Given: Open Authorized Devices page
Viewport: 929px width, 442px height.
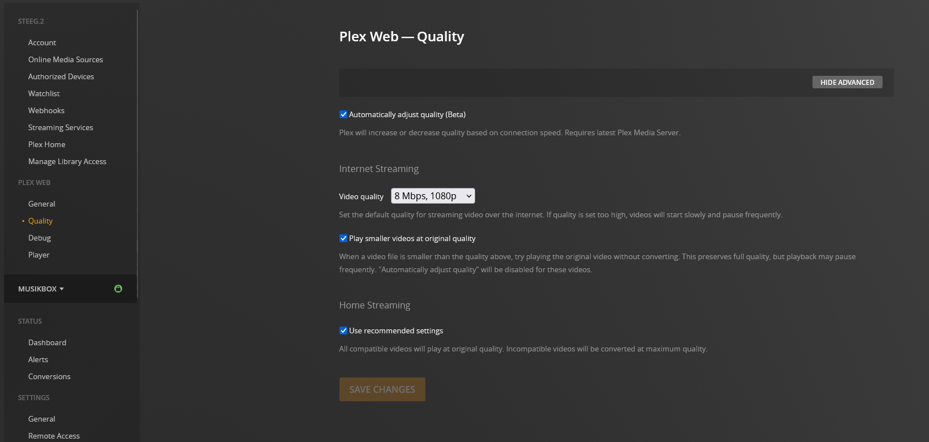Looking at the screenshot, I should pos(61,76).
